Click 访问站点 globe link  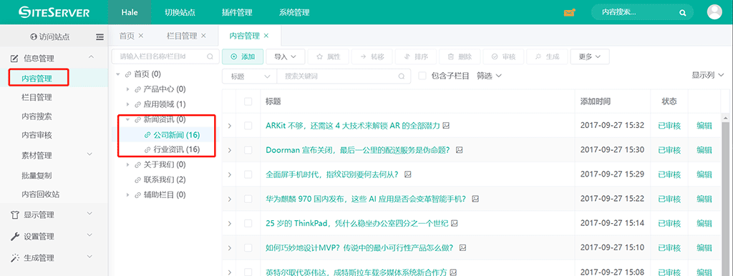[50, 37]
